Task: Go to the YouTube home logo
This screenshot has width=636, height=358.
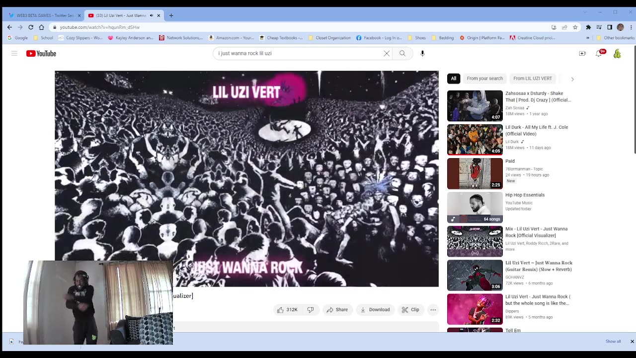Action: [x=41, y=53]
